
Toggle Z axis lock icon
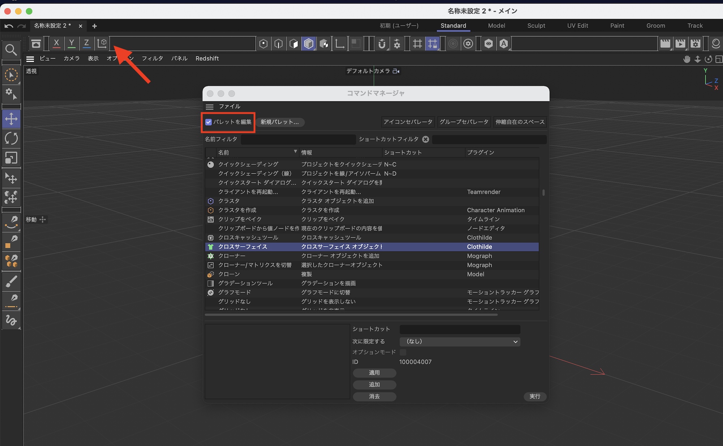point(87,44)
